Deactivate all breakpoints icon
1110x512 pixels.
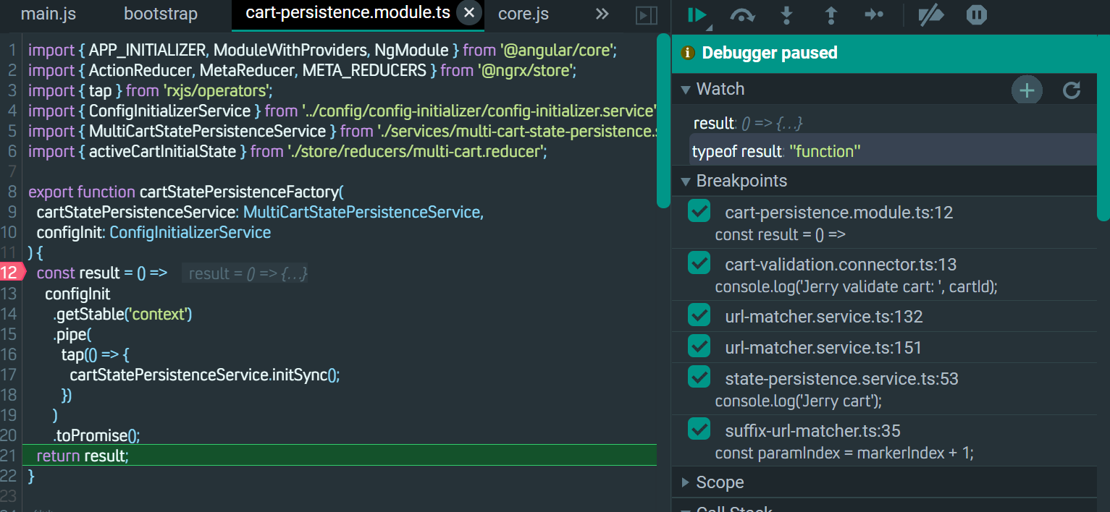click(931, 15)
